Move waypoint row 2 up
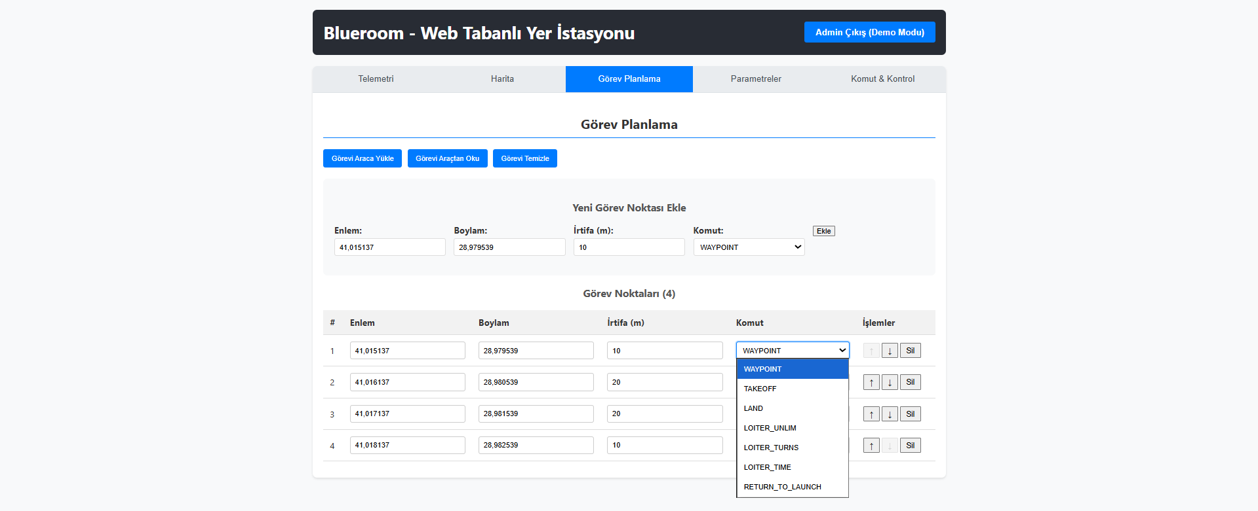 click(x=871, y=382)
